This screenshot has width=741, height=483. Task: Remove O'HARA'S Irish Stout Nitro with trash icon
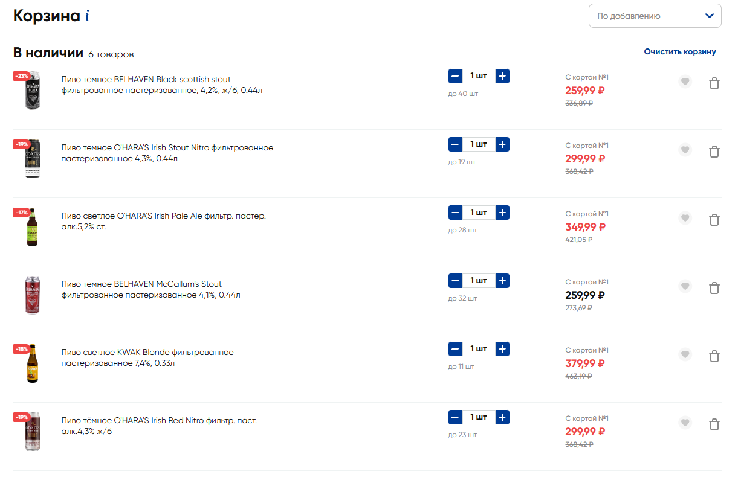[x=714, y=152]
